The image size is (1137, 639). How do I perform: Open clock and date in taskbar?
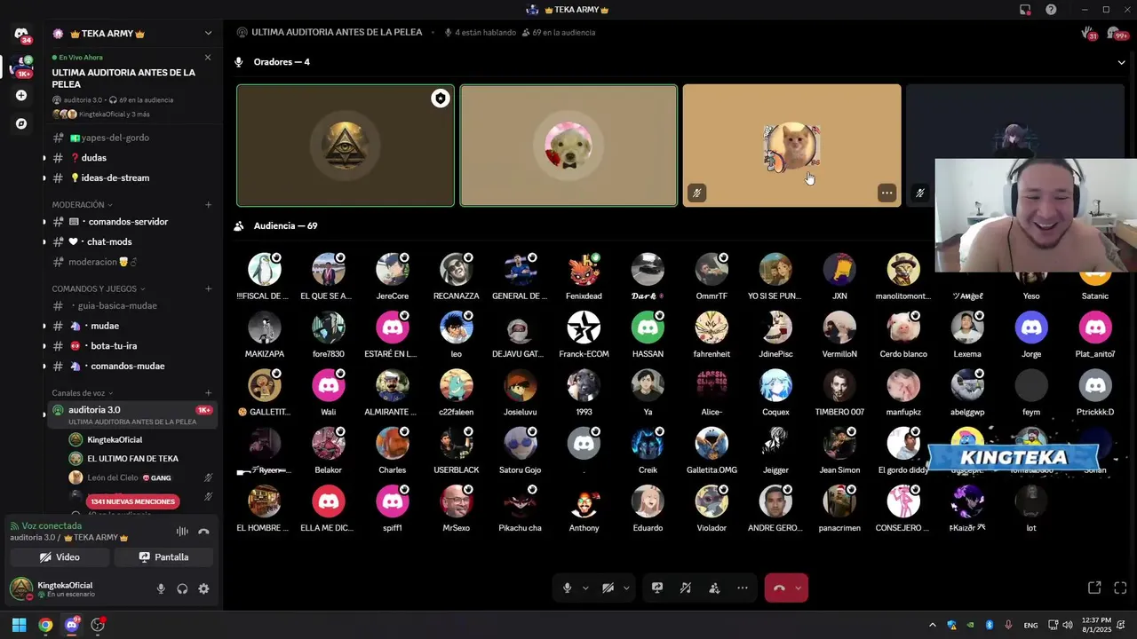1097,625
